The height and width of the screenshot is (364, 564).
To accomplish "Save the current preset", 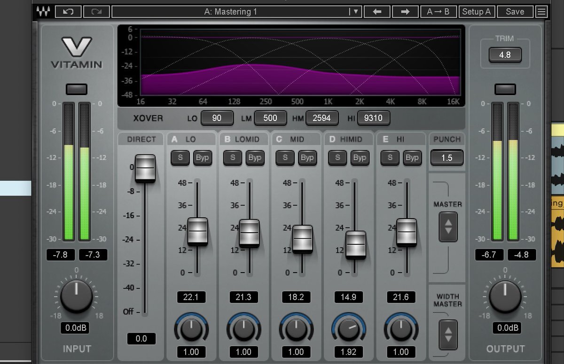I will click(x=515, y=12).
